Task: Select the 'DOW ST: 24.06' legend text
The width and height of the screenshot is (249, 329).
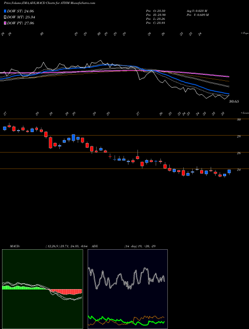Action: pyautogui.click(x=20, y=11)
